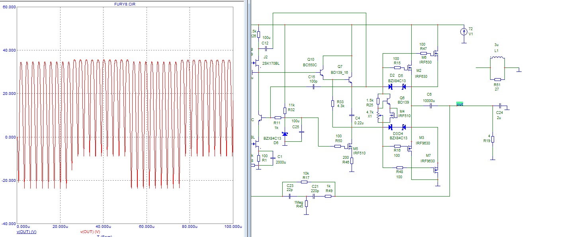Image resolution: width=563 pixels, height=237 pixels.
Task: Click the 20.000u x-axis value
Action: 60,227
